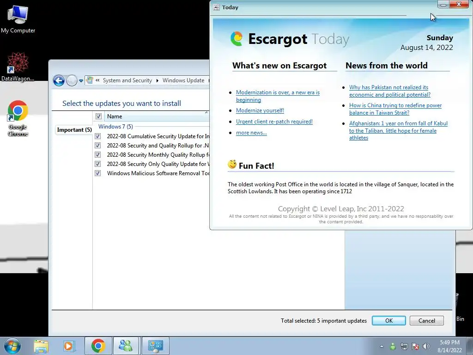The width and height of the screenshot is (473, 355).
Task: Open the Pakistan economic potential article
Action: point(390,91)
